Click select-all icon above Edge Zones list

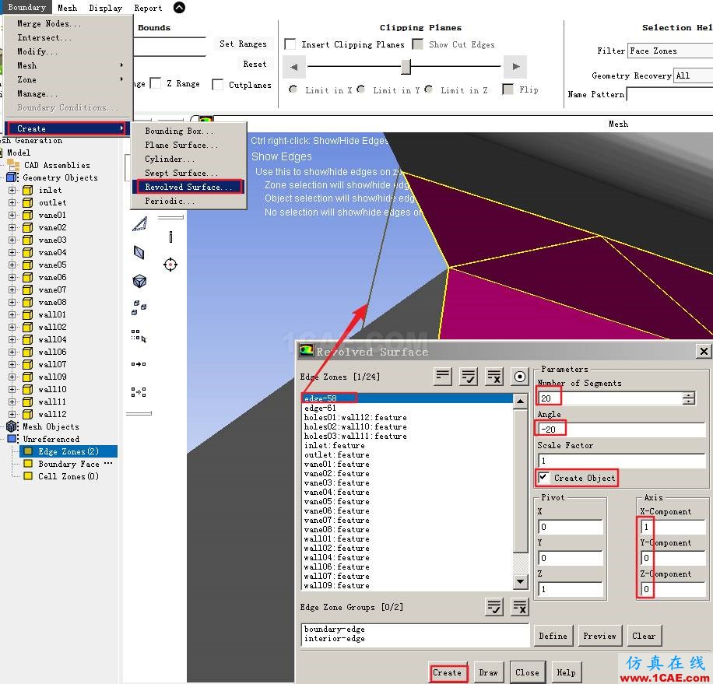pos(469,377)
